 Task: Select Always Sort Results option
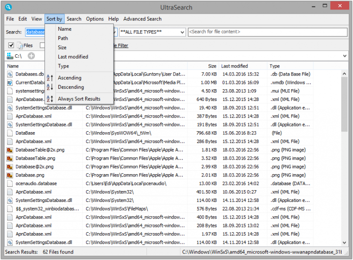click(79, 99)
